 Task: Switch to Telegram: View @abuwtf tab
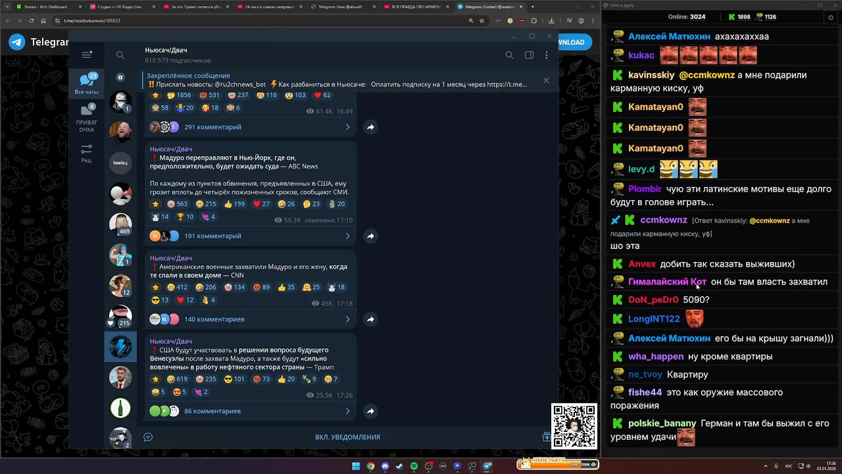[341, 7]
